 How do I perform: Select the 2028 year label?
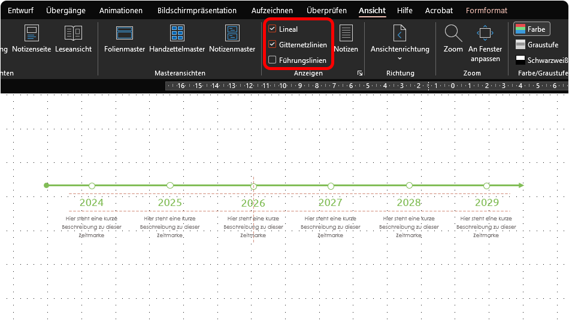pos(409,202)
